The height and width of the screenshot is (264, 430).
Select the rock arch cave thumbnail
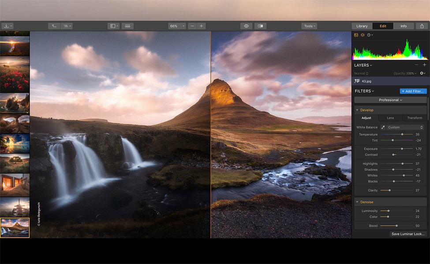coord(15,123)
